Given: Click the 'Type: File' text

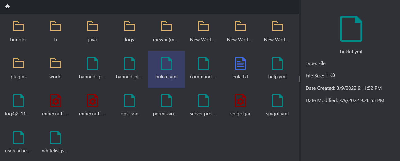Looking at the screenshot, I should point(316,64).
